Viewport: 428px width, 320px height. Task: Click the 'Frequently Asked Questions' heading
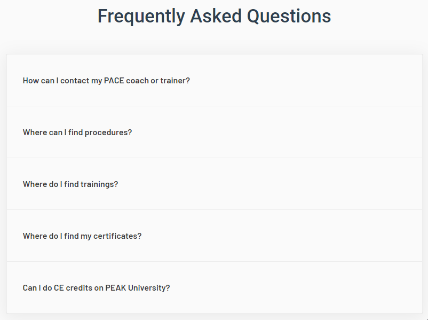click(214, 16)
